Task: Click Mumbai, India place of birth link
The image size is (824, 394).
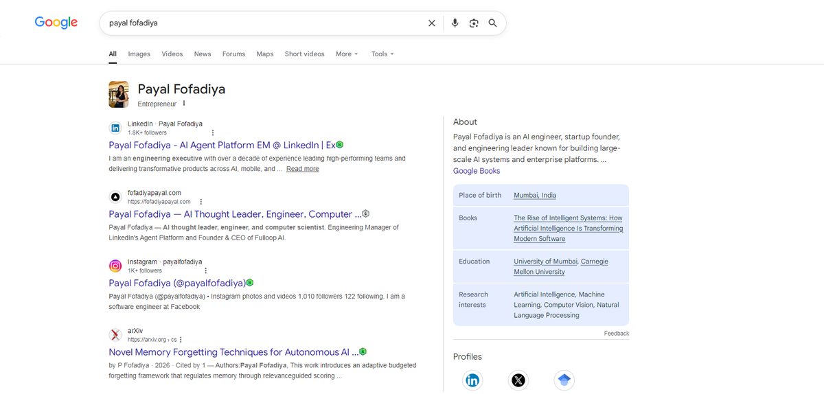Action: coord(535,196)
